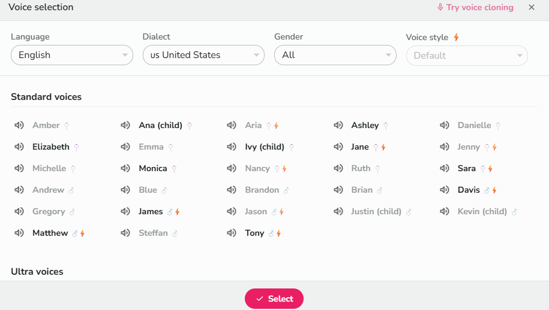549x310 pixels.
Task: Choose the Jane voice name
Action: click(360, 147)
